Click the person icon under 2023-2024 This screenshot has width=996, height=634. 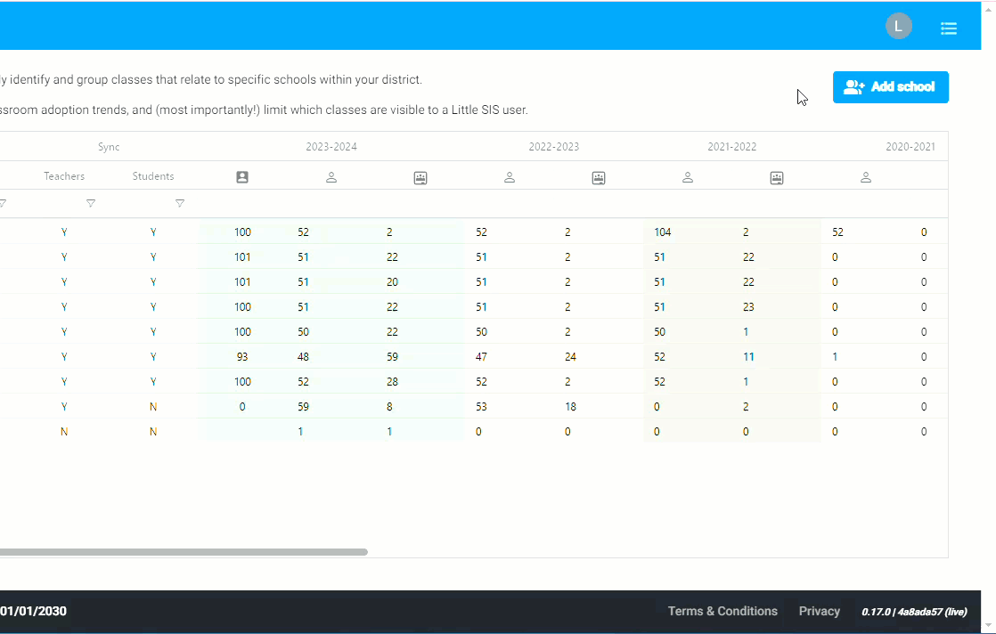pos(331,177)
